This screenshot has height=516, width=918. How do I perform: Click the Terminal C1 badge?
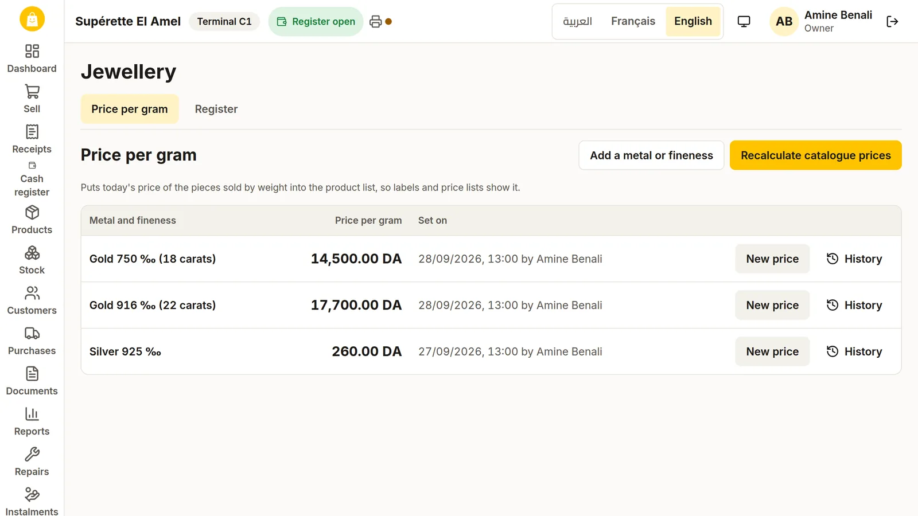[224, 22]
